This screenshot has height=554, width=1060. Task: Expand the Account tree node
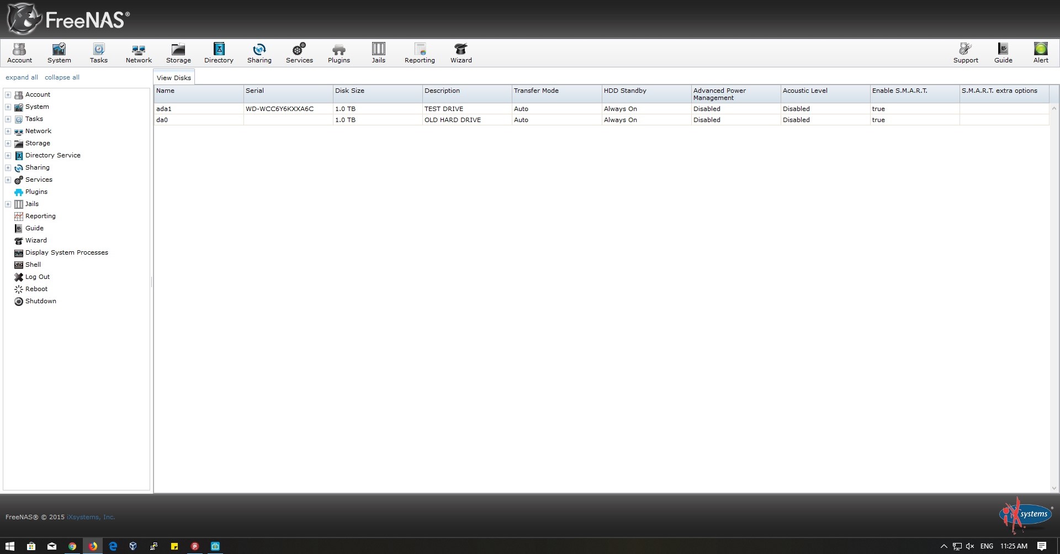coord(8,95)
